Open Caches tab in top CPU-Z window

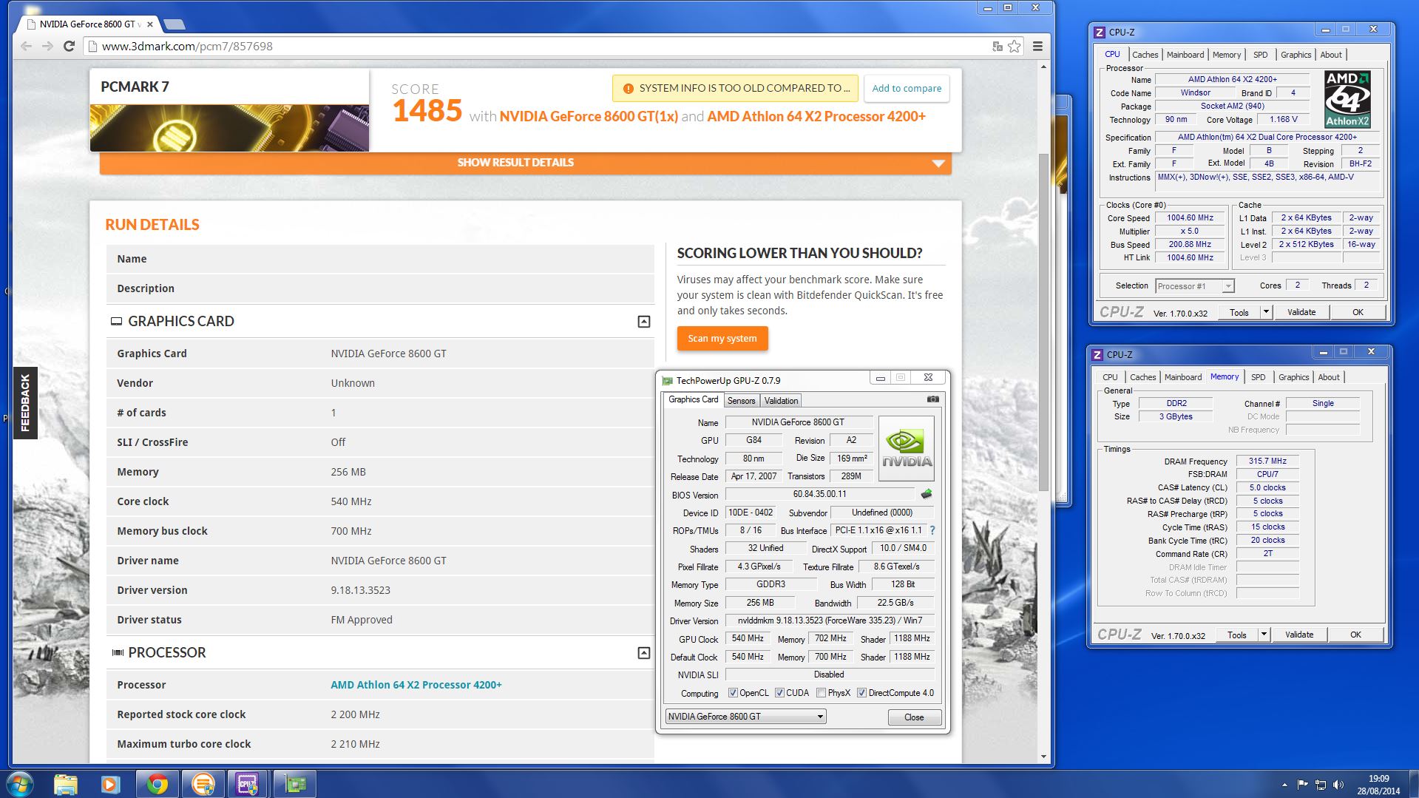(x=1145, y=55)
